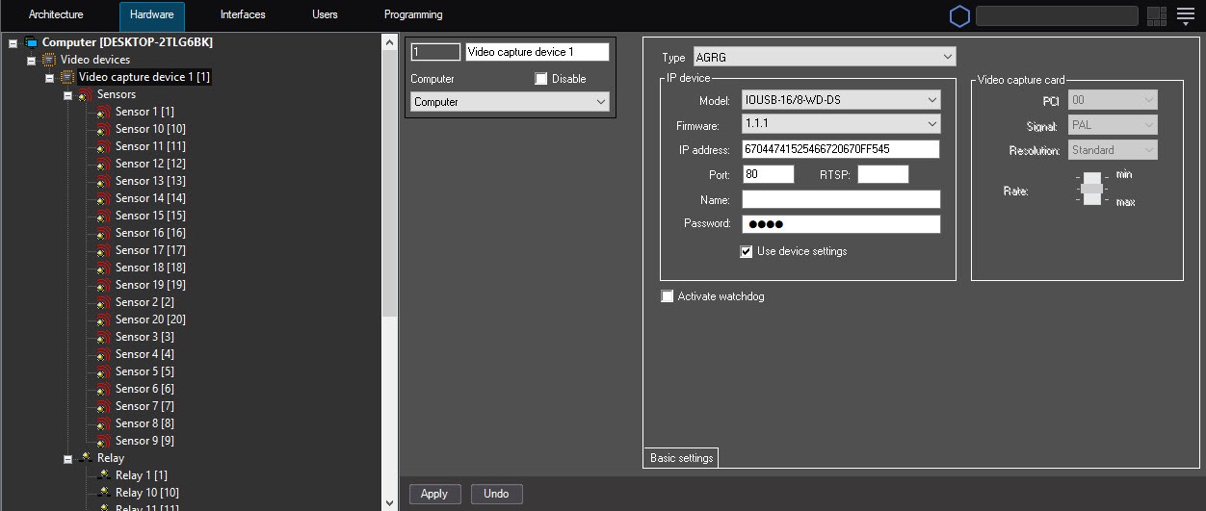The image size is (1206, 511).
Task: Enable the Activate watchdog checkbox
Action: tap(668, 296)
